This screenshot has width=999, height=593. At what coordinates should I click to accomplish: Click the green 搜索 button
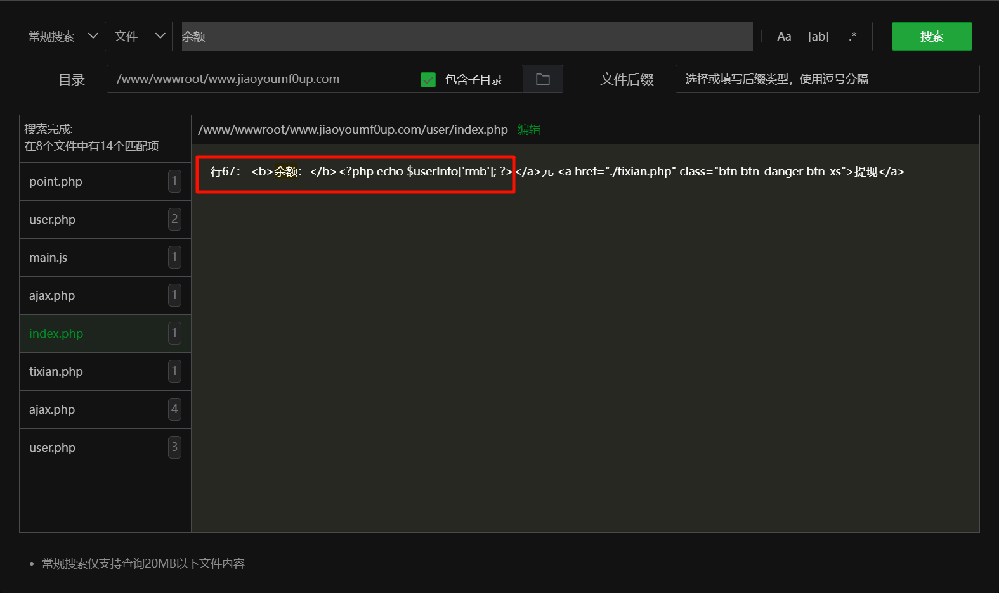(x=931, y=37)
